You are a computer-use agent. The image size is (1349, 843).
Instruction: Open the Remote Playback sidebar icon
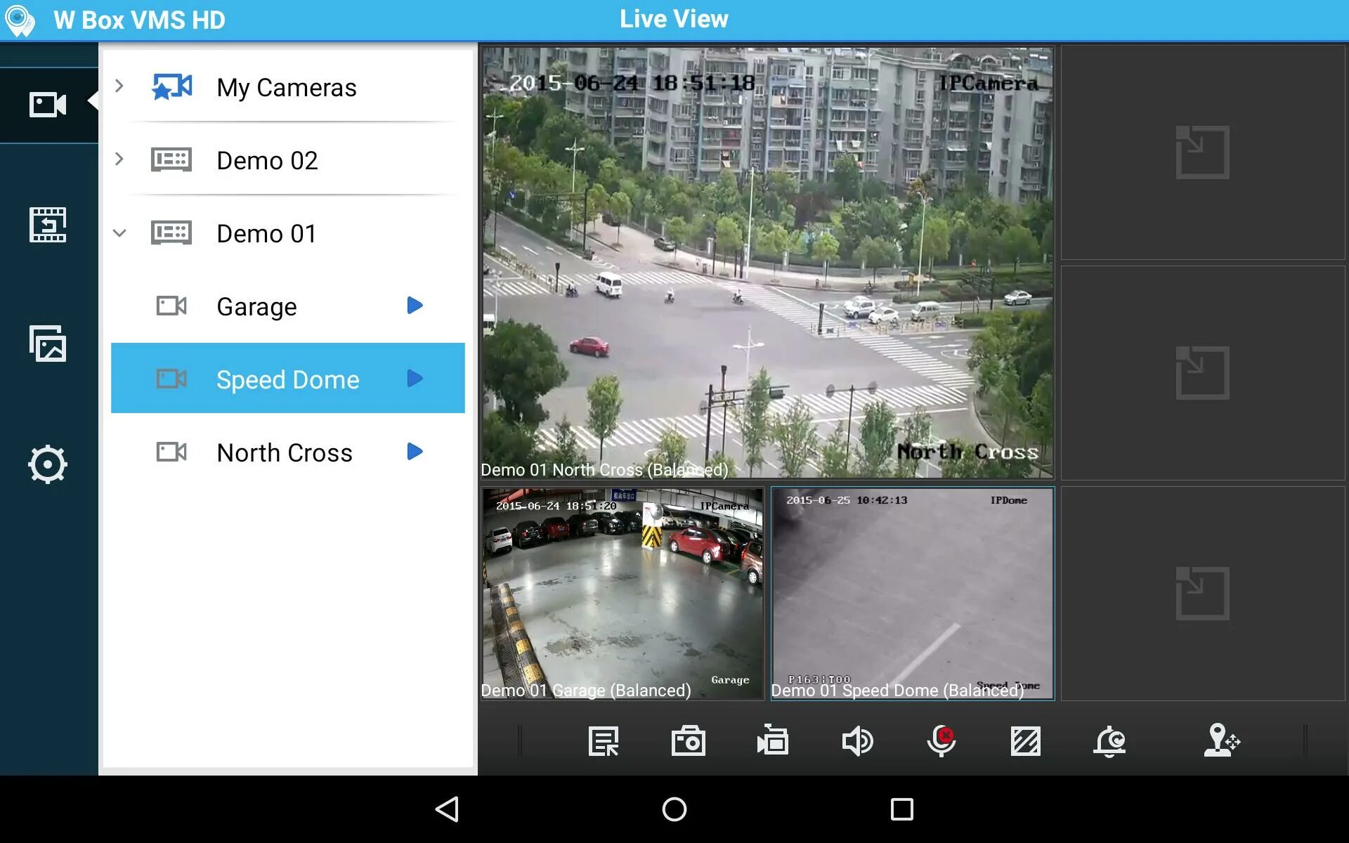tap(48, 225)
